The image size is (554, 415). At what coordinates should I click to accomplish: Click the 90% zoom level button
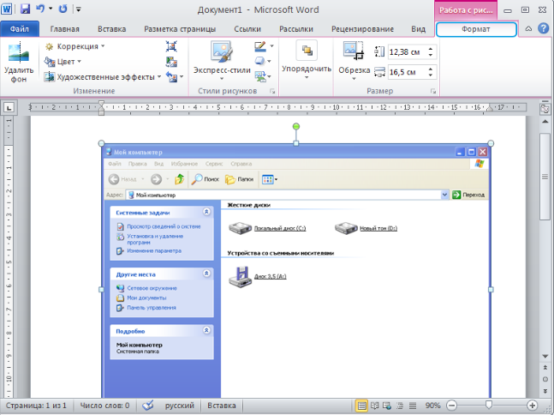pos(432,406)
